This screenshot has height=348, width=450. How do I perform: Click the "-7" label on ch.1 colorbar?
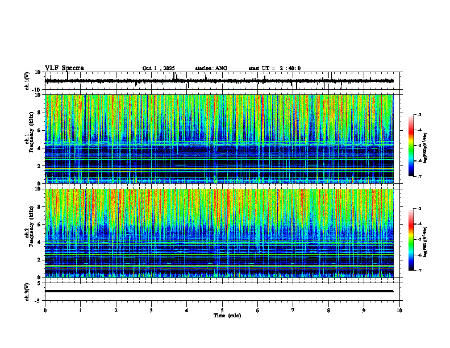pyautogui.click(x=419, y=176)
